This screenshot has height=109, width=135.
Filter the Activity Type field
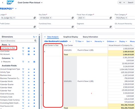23,72
